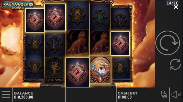Screen dimensions: 183x102
Task: Open the autoplay circular arrows button
Action: coord(175,64)
